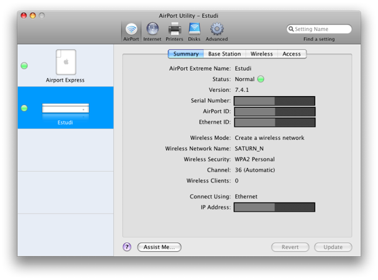The image size is (378, 280).
Task: Open the Disks toolbar icon
Action: pos(194,29)
